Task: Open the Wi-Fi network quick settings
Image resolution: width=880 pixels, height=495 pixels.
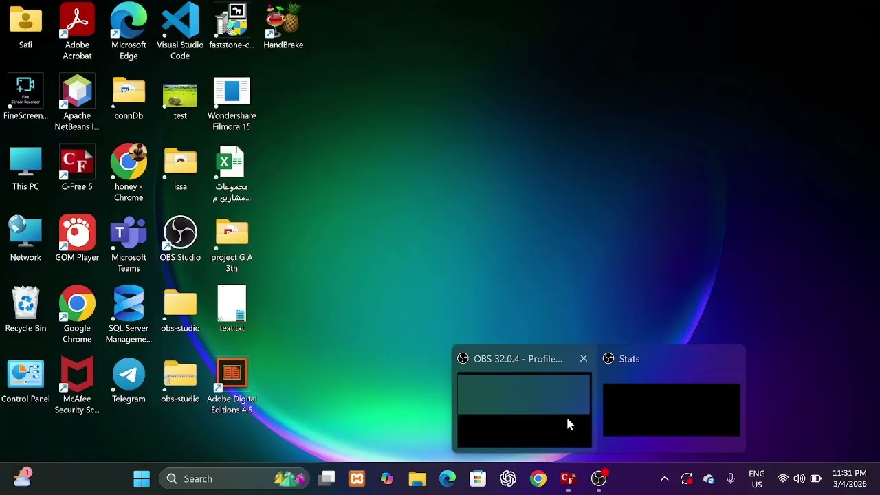Action: click(x=782, y=478)
